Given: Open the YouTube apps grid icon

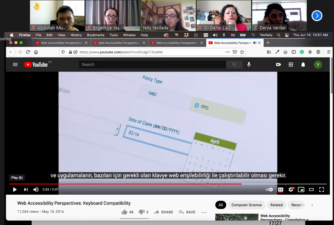Looking at the screenshot, I should tap(291, 64).
